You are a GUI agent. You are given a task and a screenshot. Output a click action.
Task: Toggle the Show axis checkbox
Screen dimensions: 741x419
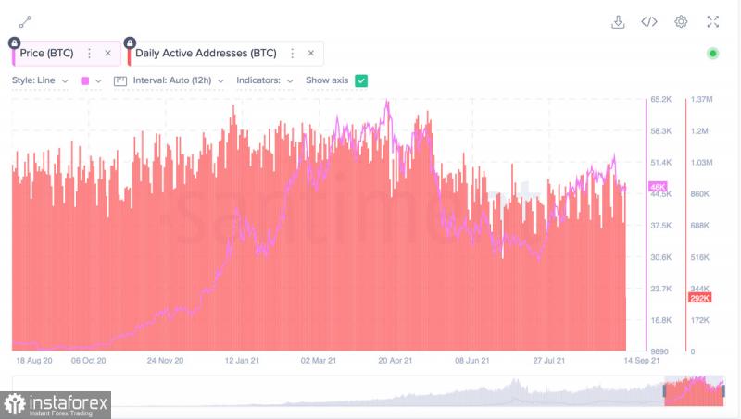coord(361,80)
